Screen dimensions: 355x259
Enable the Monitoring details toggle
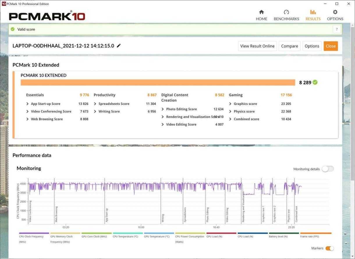pyautogui.click(x=328, y=169)
